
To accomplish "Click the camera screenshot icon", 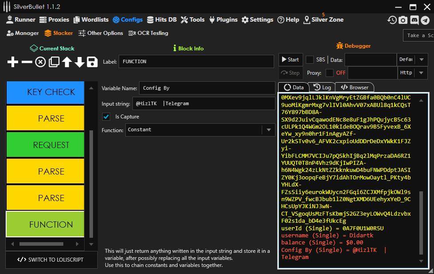I will tap(403, 20).
